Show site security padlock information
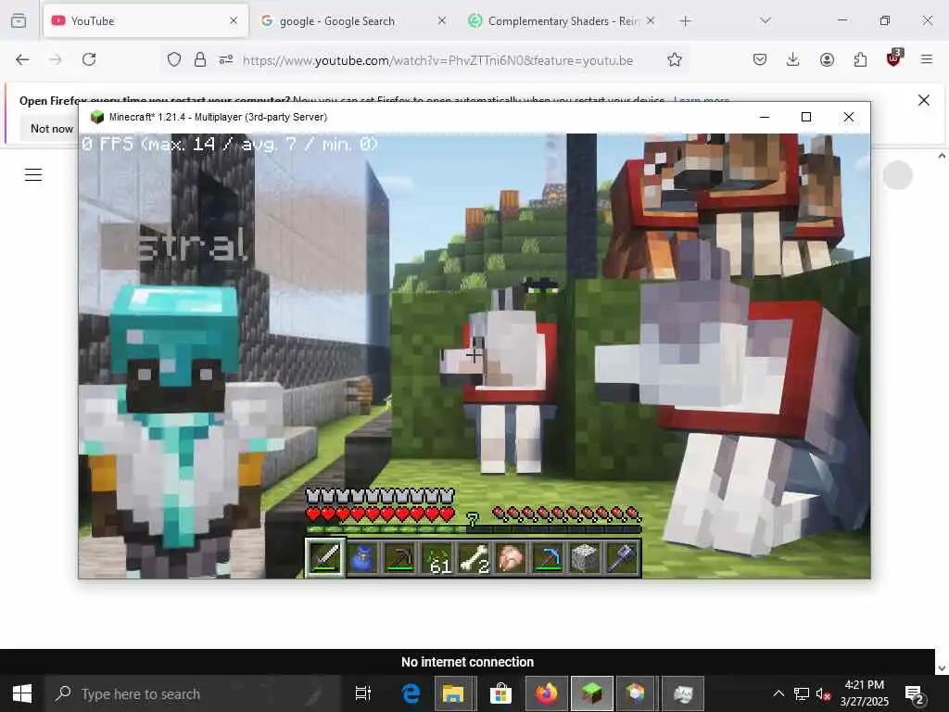 tap(200, 59)
